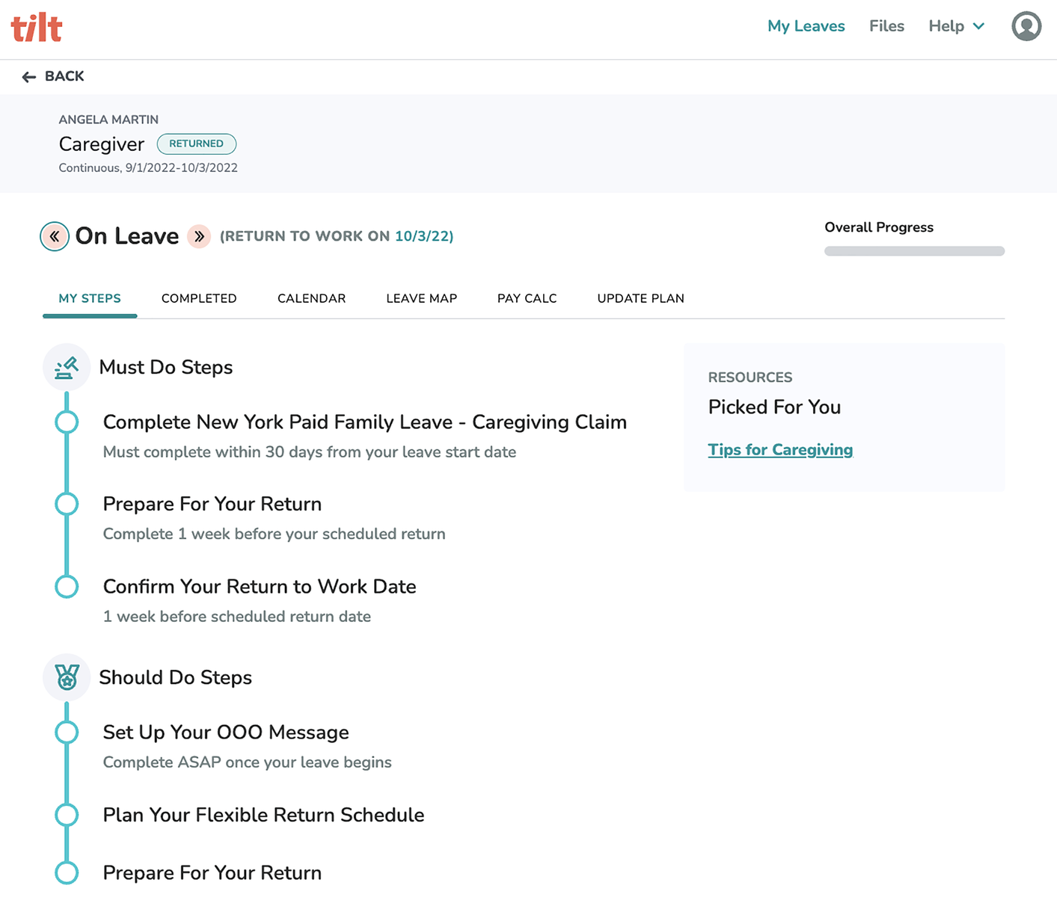Select My Leaves in the top navigation
1057x897 pixels.
tap(806, 26)
